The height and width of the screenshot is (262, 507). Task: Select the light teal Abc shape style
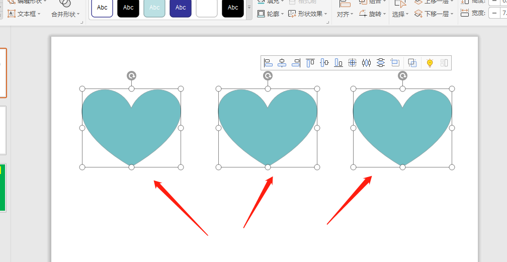point(154,8)
